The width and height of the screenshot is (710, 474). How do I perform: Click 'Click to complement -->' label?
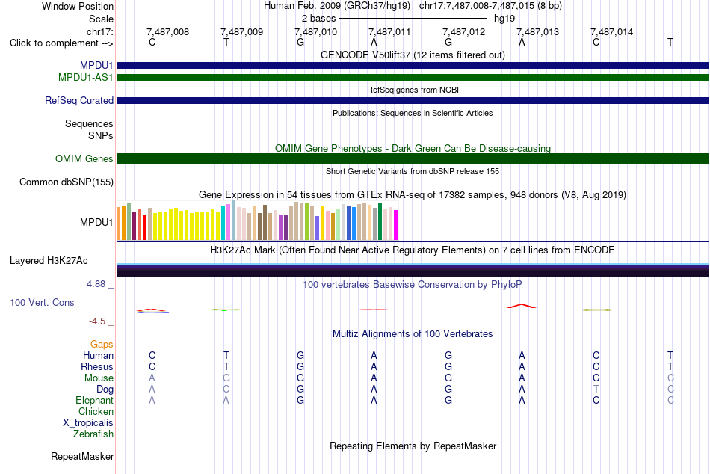(61, 43)
